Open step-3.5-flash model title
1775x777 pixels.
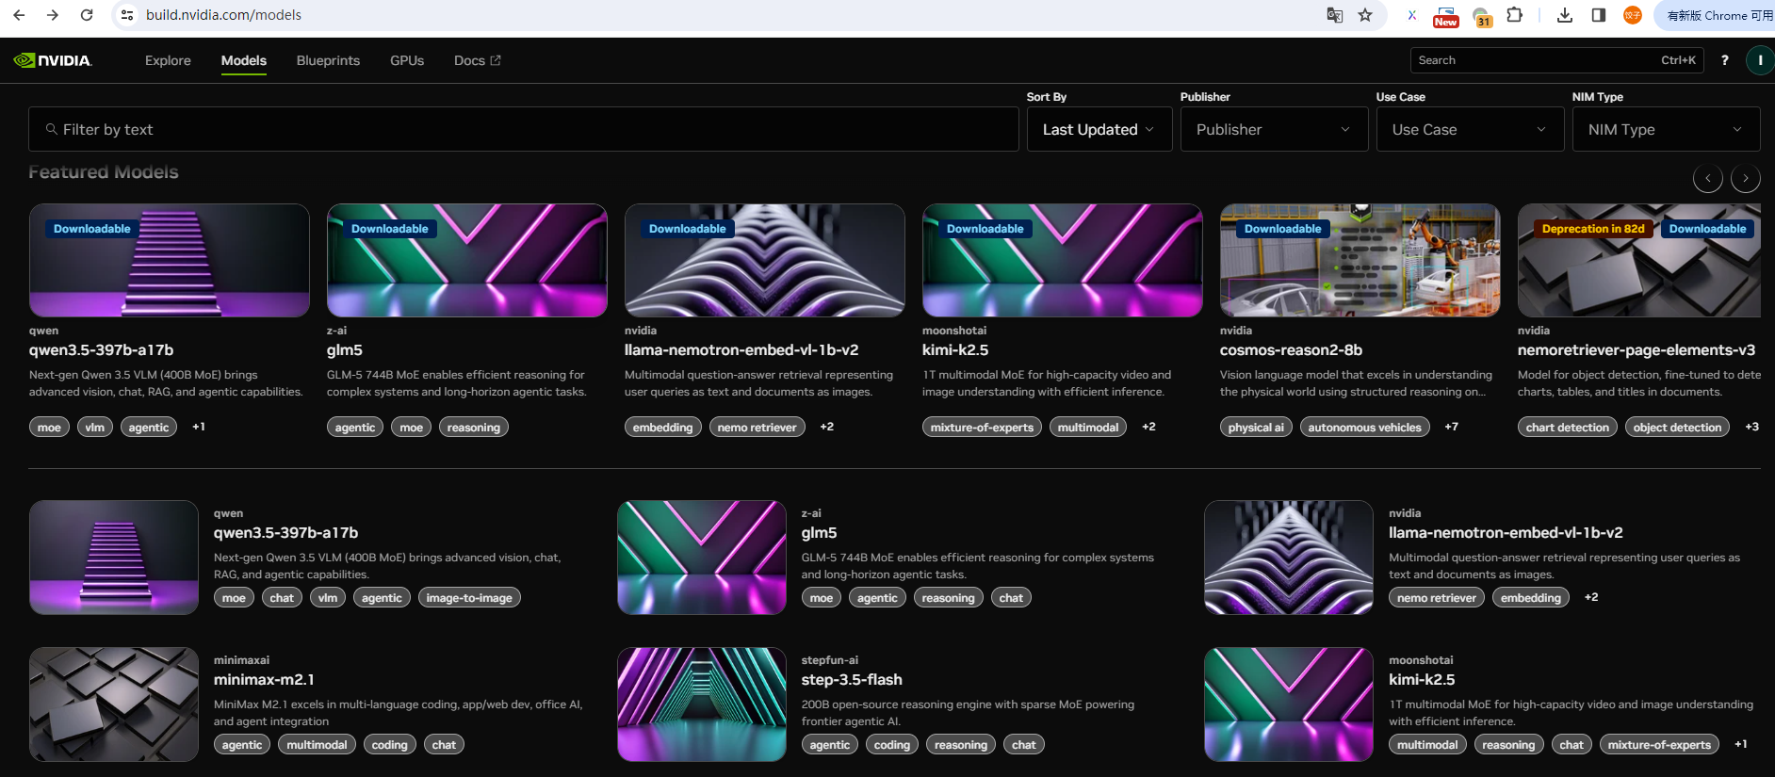(852, 680)
